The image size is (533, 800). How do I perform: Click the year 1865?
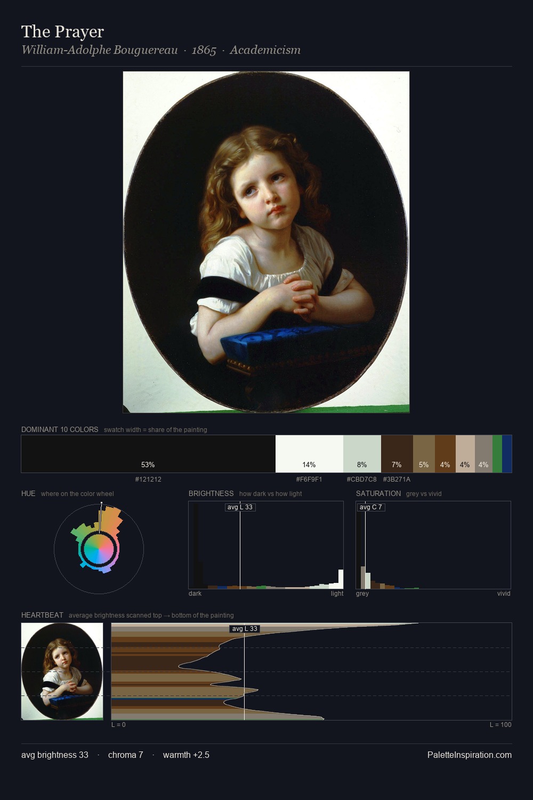point(204,50)
